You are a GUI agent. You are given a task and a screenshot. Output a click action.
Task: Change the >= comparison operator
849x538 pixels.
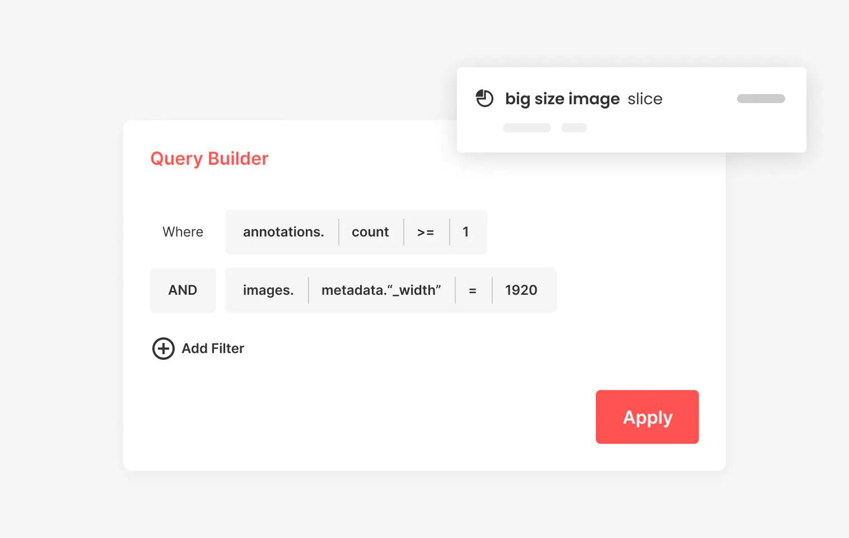pos(426,232)
